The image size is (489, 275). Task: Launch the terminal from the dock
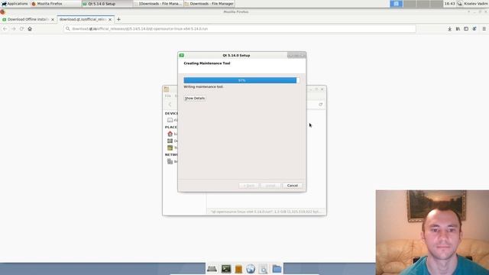[x=226, y=269]
